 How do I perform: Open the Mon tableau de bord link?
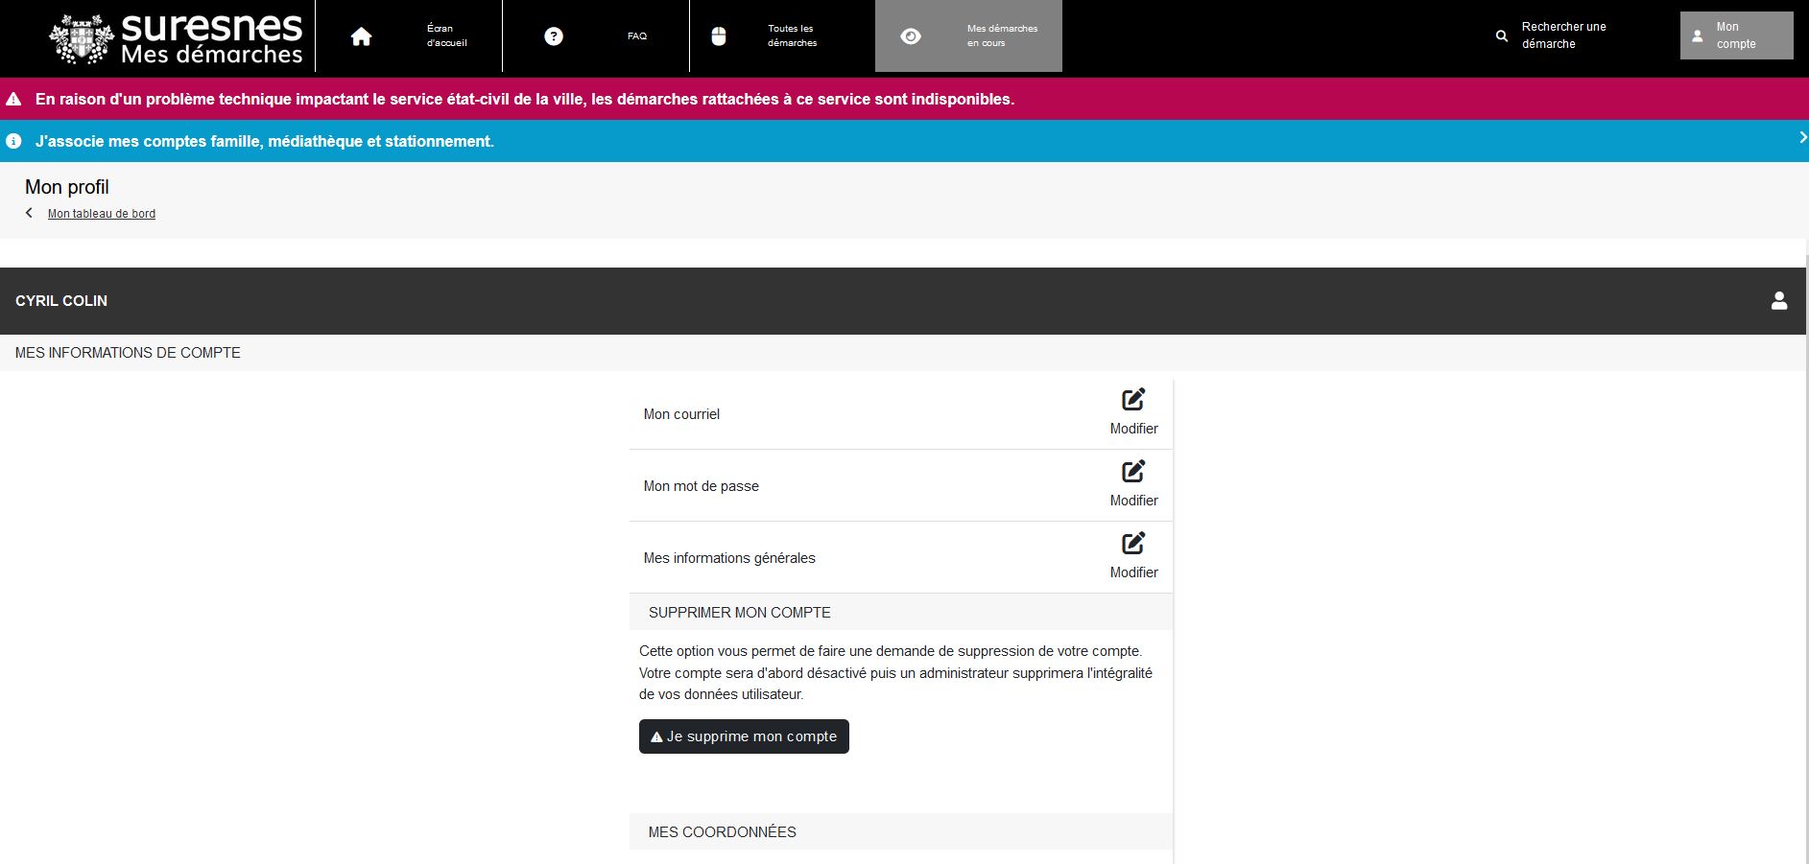click(102, 213)
